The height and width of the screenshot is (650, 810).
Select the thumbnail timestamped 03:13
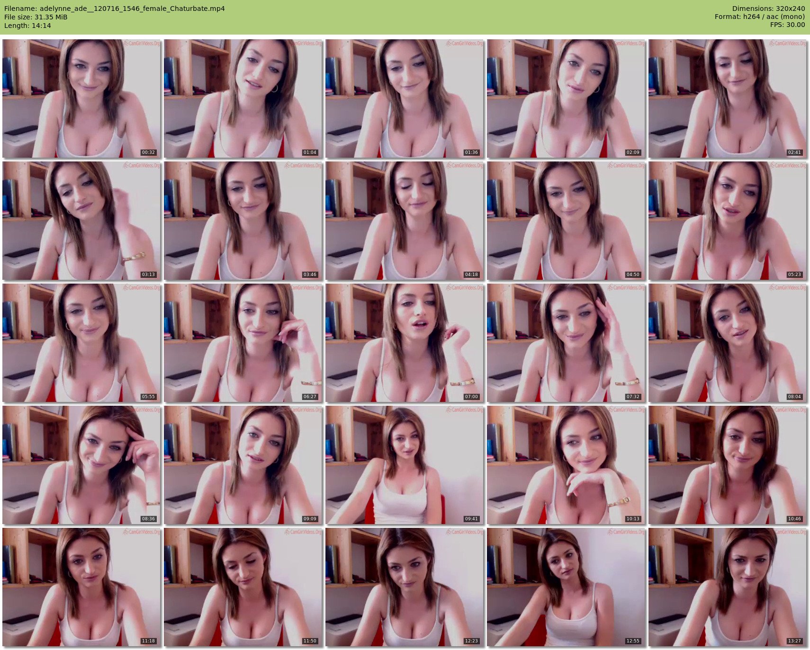[x=81, y=221]
